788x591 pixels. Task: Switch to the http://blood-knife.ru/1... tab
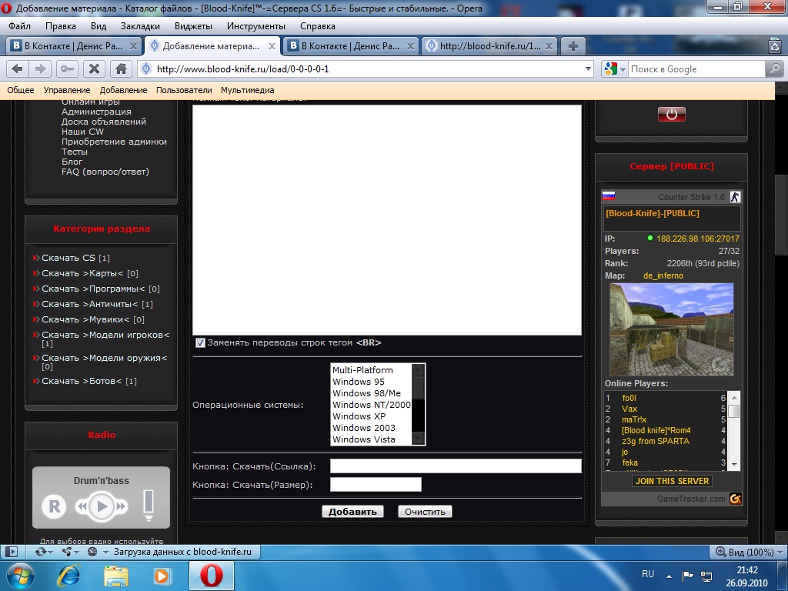(x=489, y=46)
